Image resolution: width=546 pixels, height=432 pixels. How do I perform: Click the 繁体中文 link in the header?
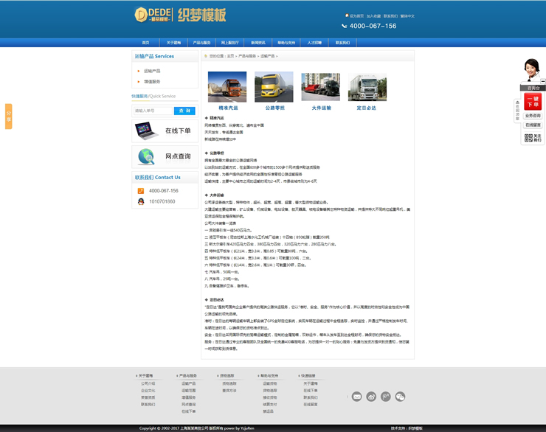pyautogui.click(x=407, y=15)
